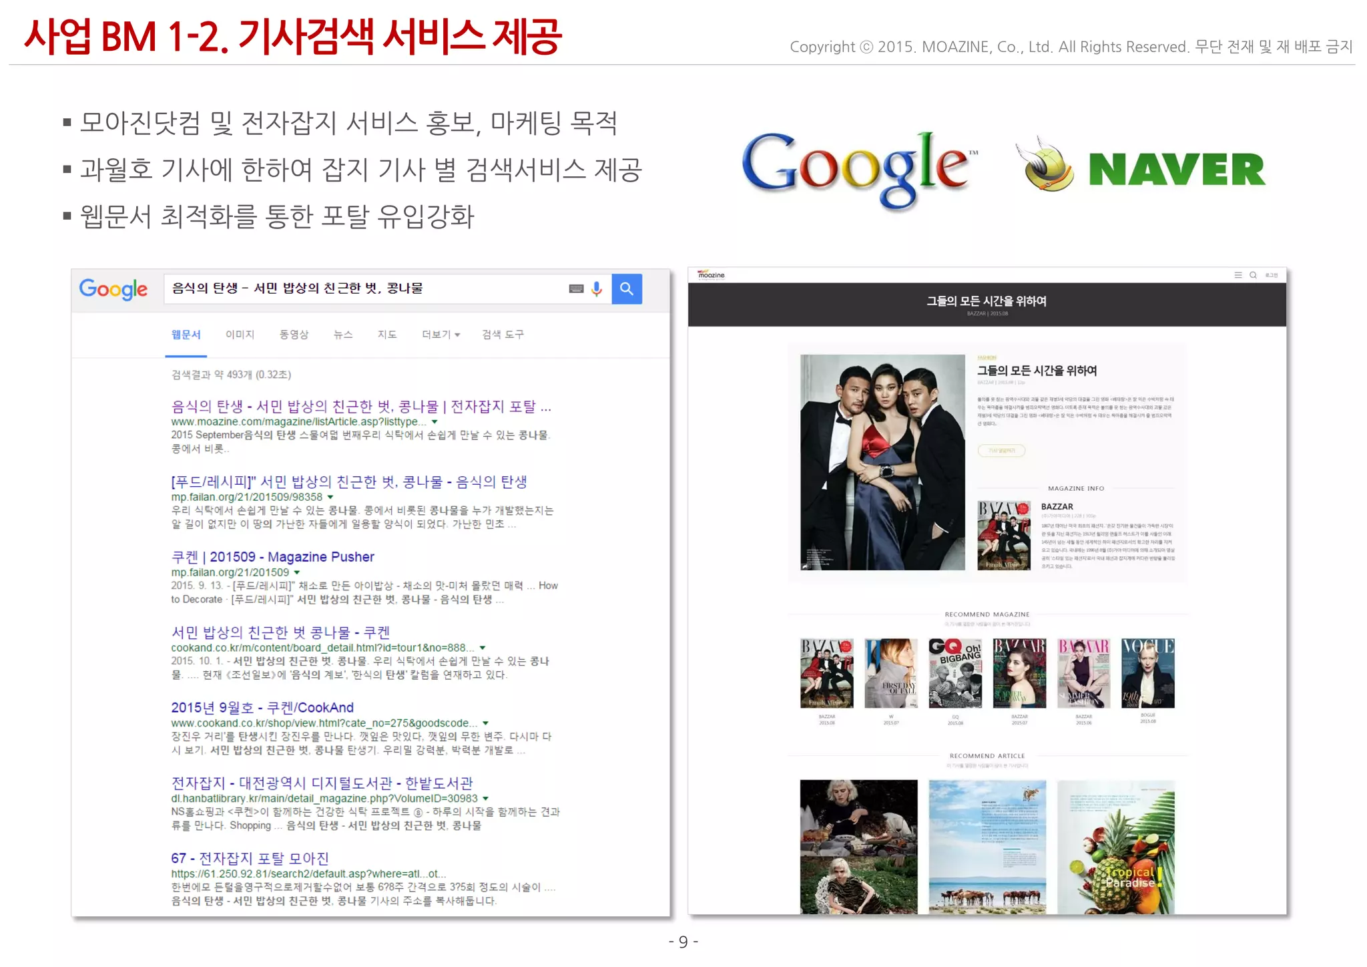Open Tropical Paradise recommended article

(x=1116, y=847)
